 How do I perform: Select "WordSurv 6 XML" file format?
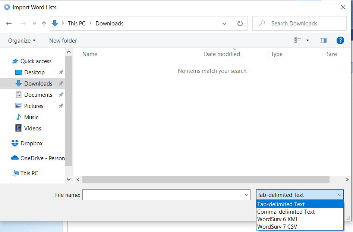(x=278, y=219)
